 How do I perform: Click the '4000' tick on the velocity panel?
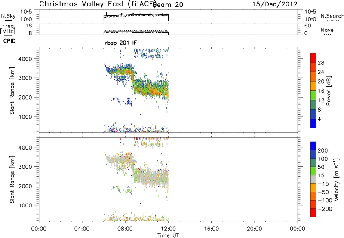point(25,147)
